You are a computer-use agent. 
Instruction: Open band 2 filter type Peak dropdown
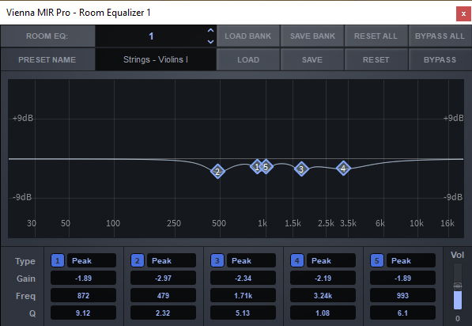click(172, 260)
